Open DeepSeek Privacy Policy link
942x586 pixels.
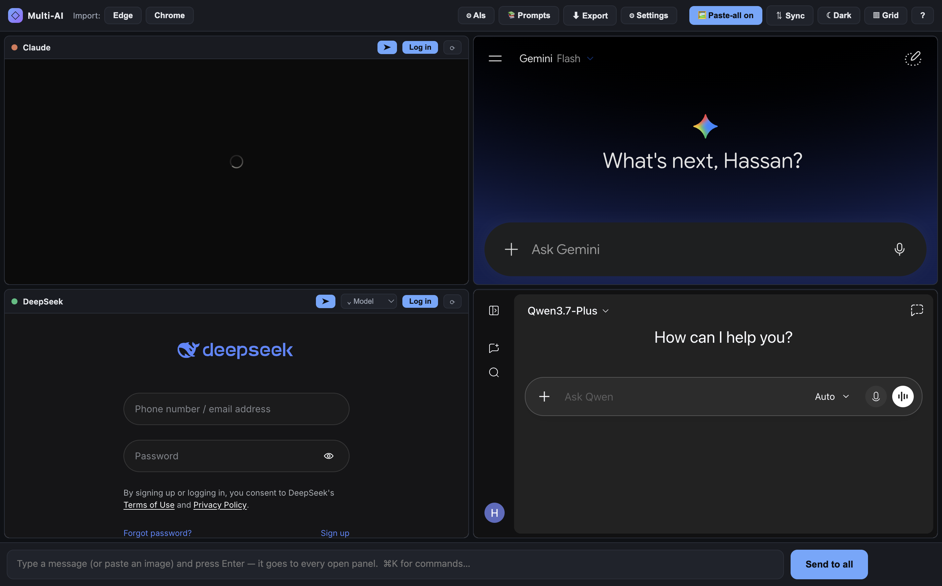(220, 505)
